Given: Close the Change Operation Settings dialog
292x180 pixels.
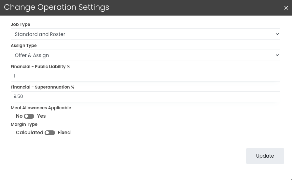Looking at the screenshot, I should (286, 8).
